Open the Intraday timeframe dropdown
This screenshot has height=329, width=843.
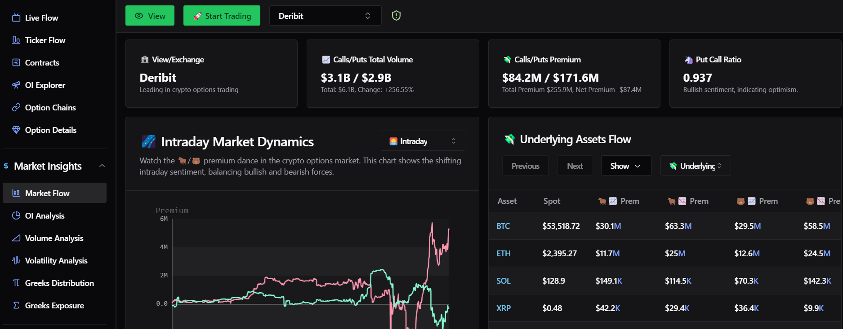(423, 141)
